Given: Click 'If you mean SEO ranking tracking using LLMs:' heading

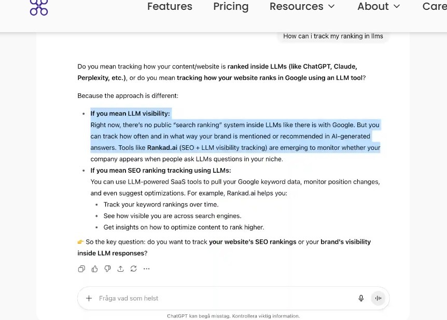Looking at the screenshot, I should coord(161,171).
